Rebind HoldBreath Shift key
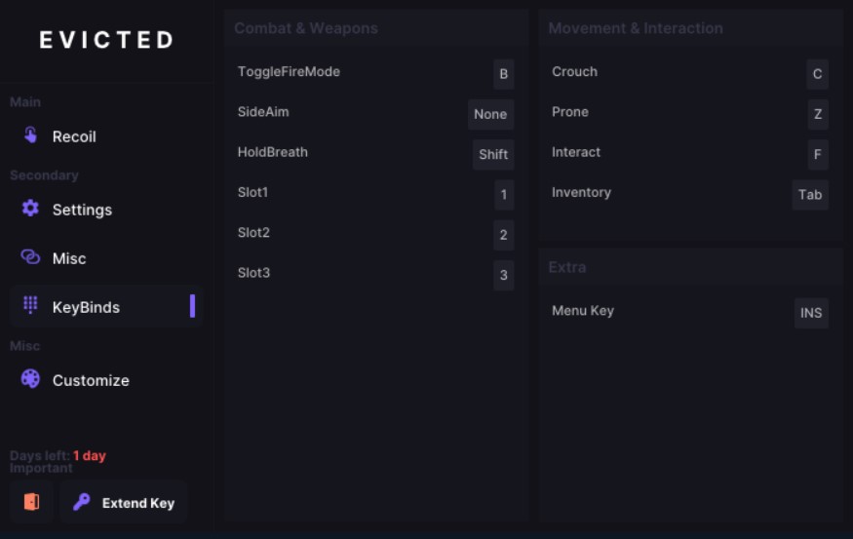Viewport: 853px width, 539px height. click(x=493, y=155)
